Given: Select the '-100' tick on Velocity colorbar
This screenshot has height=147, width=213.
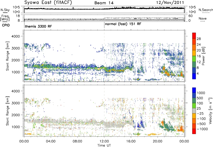Looking at the screenshot, I should 201,119.
